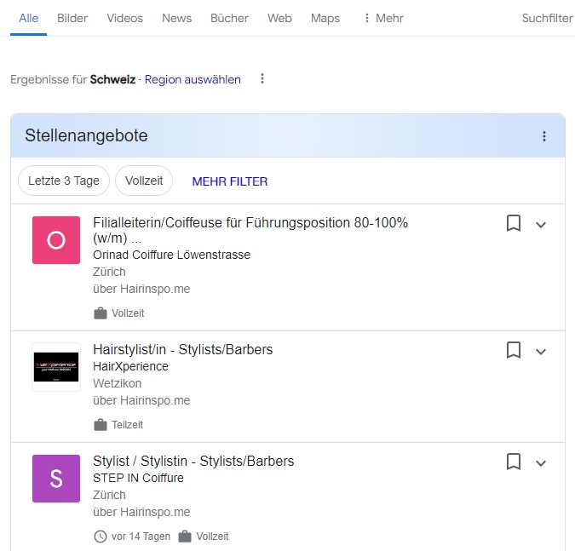This screenshot has height=551, width=575.
Task: Open the Maps search tab
Action: (325, 18)
